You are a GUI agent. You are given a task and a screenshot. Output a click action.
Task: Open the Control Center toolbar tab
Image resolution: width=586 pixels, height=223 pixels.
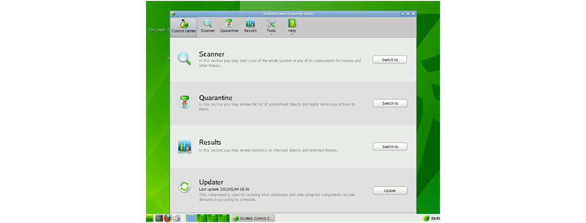pos(184,27)
